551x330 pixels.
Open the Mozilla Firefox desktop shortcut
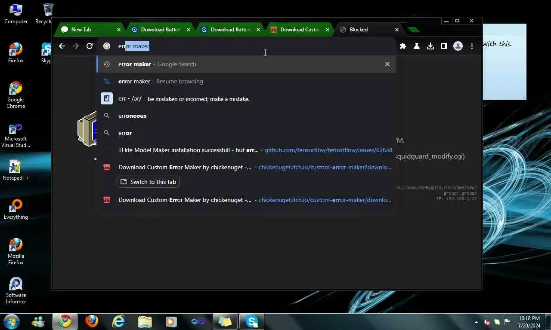tap(16, 252)
